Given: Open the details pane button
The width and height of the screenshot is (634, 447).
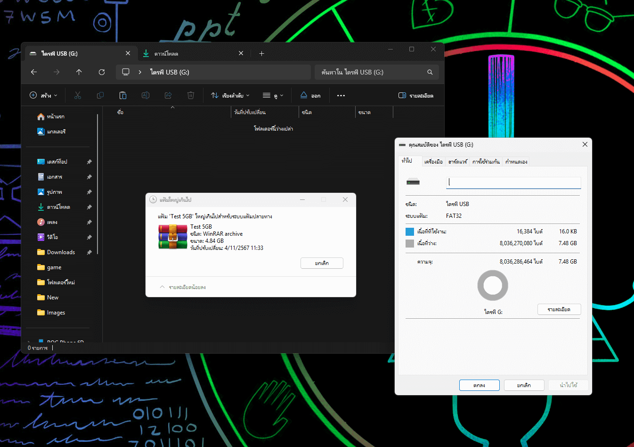Looking at the screenshot, I should 416,95.
